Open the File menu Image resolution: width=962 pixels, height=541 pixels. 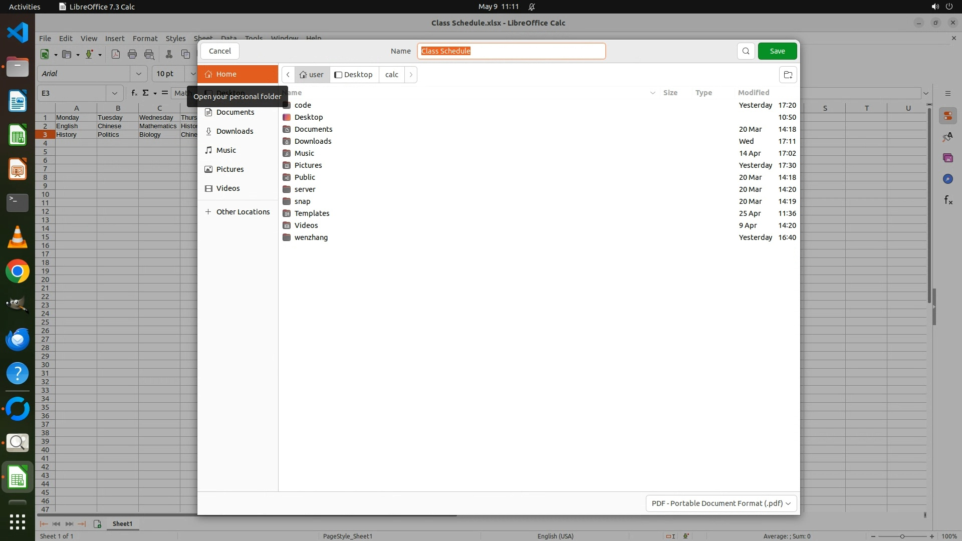[45, 39]
